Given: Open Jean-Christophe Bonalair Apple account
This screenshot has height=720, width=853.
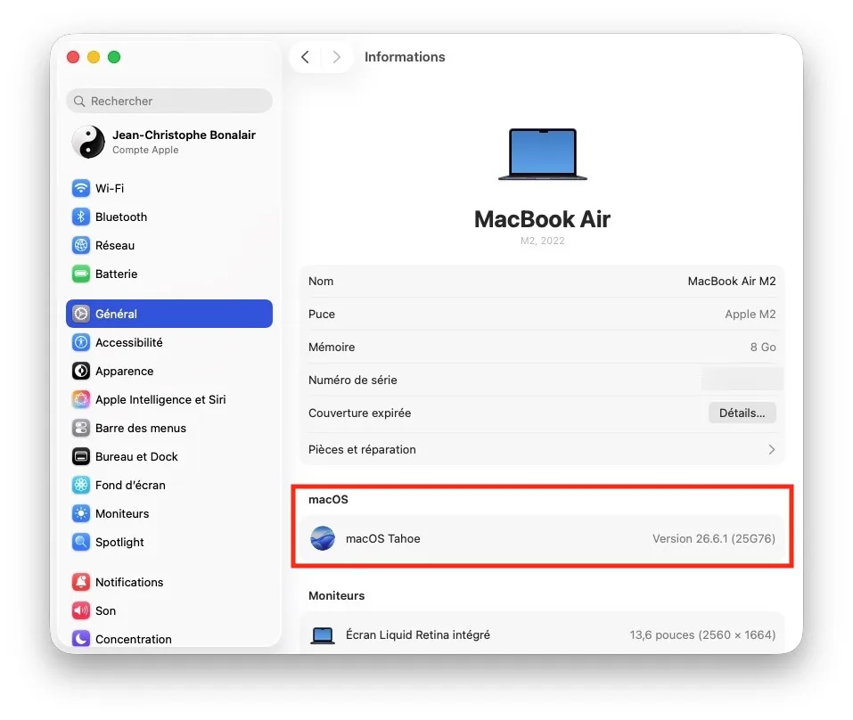Looking at the screenshot, I should [x=169, y=142].
